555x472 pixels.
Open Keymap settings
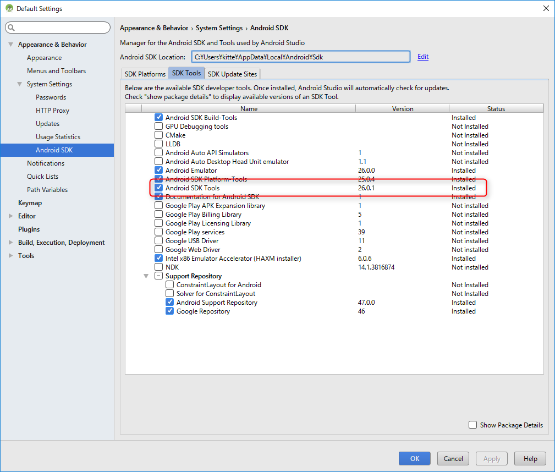tap(30, 203)
